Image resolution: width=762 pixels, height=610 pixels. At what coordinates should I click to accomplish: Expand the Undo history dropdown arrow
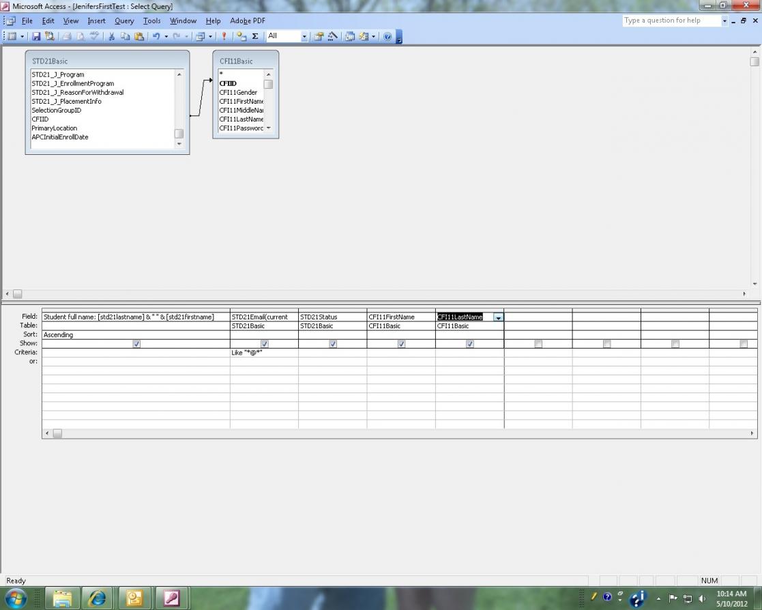(166, 36)
